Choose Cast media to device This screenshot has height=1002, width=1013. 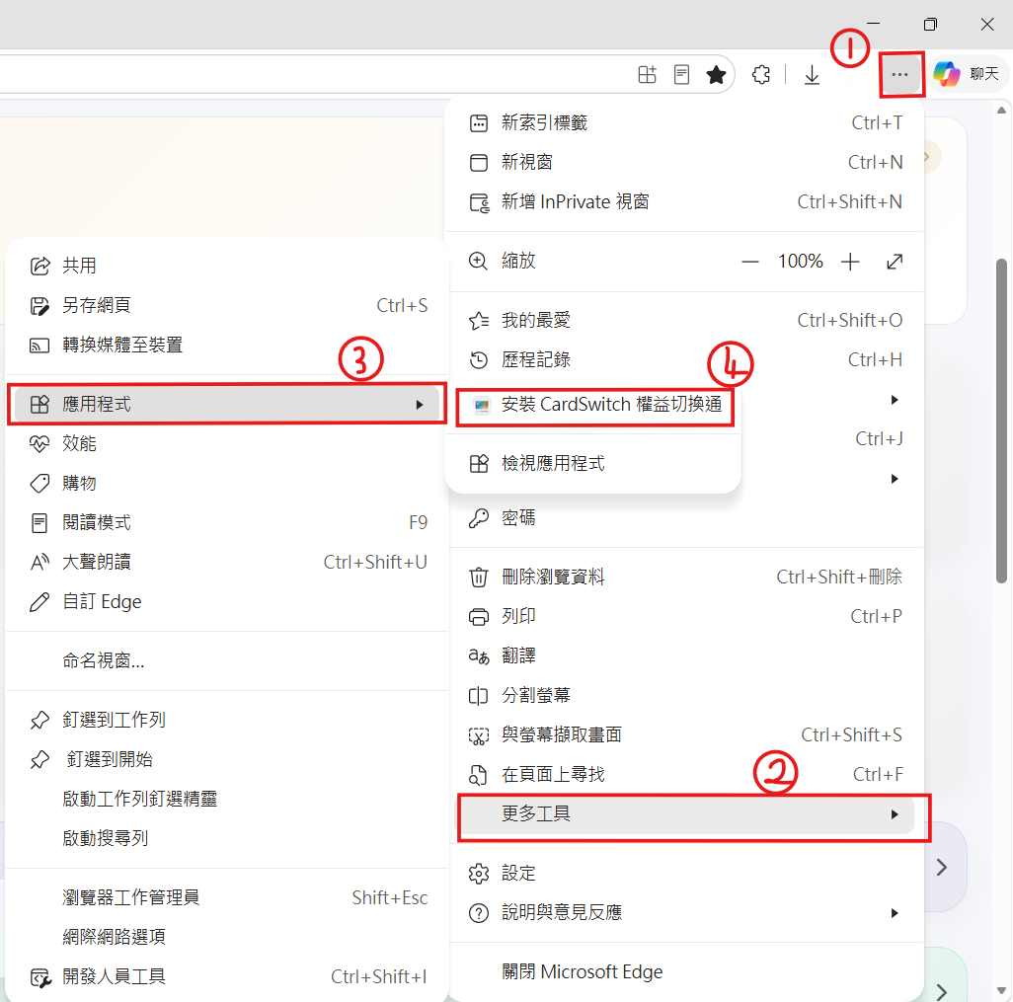point(227,345)
